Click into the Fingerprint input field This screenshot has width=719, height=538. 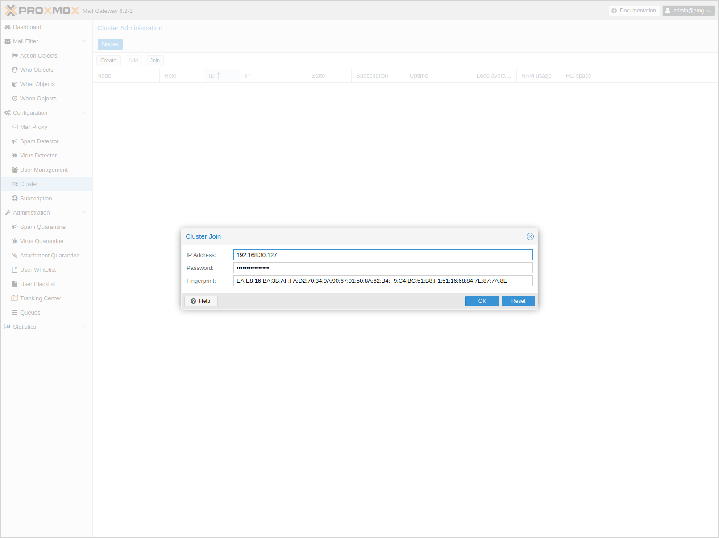(382, 281)
